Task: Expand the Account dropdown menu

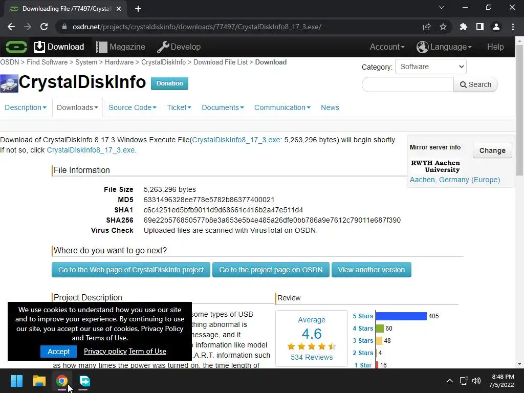Action: [x=387, y=47]
